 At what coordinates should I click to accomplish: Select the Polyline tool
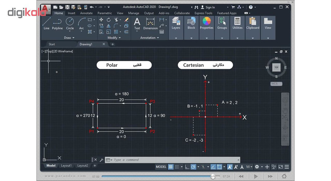57,24
